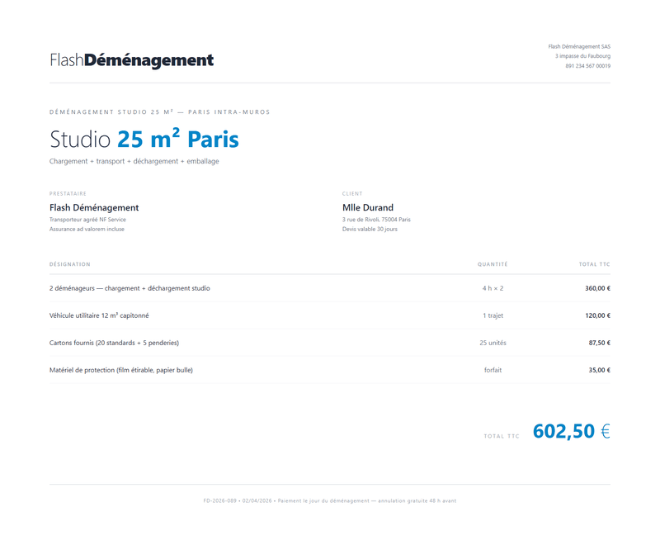
Task: Click the 'TOTAL TTC' column header
Action: click(594, 264)
